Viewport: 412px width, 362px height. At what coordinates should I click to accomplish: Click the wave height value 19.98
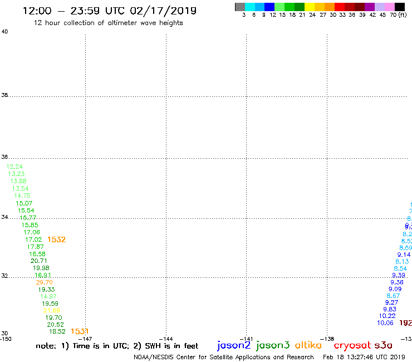pos(41,268)
